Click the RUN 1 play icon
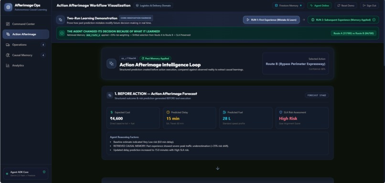Image resolution: width=385 pixels, height=183 pixels. pyautogui.click(x=248, y=20)
